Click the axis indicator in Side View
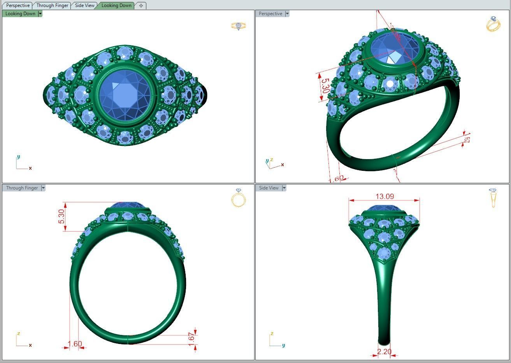 pos(277,339)
